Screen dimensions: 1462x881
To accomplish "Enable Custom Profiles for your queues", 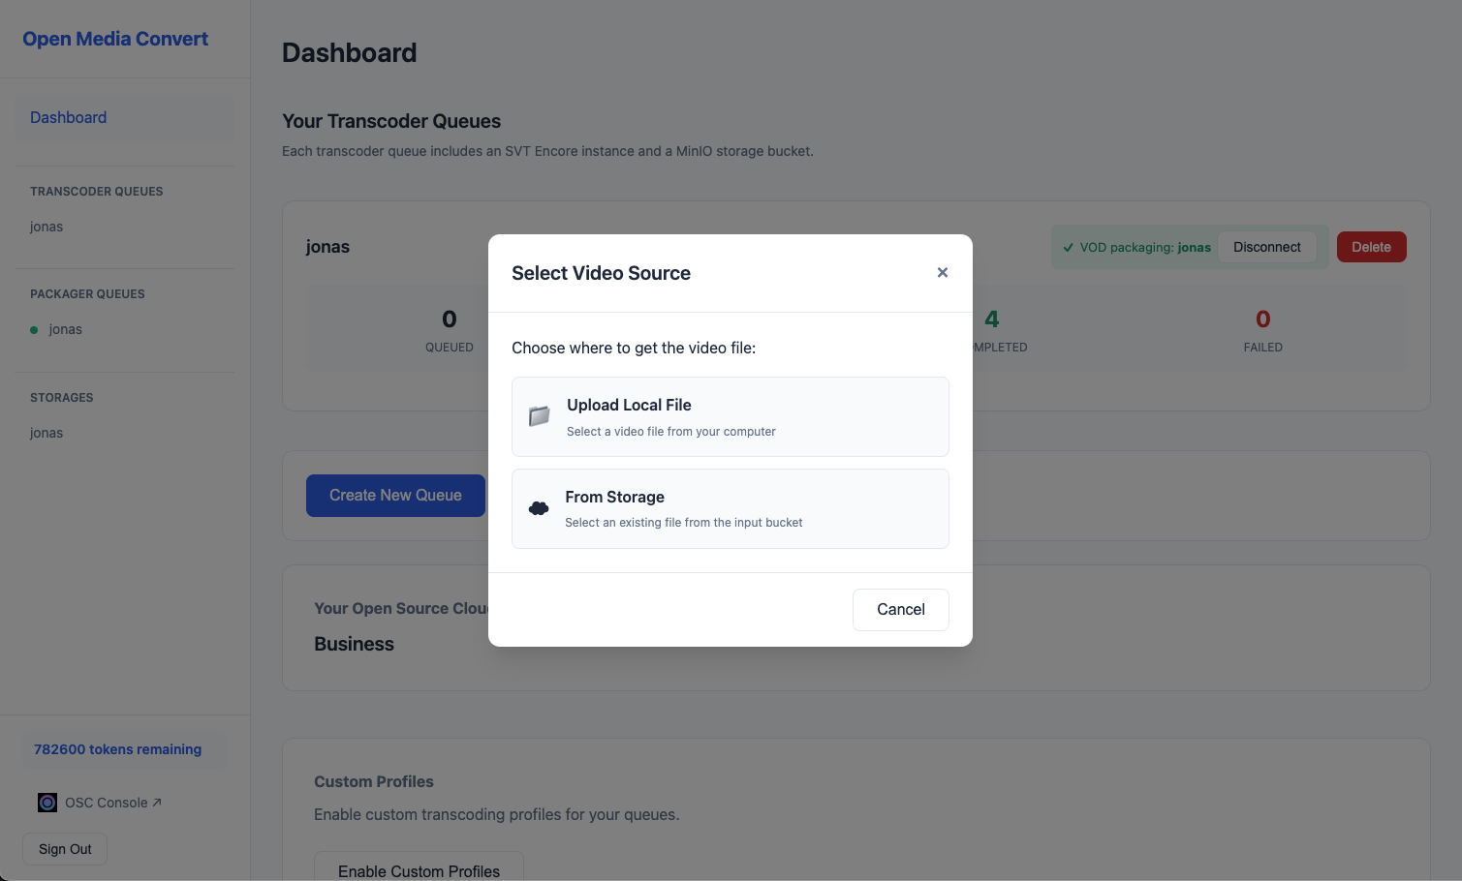I will tap(419, 869).
